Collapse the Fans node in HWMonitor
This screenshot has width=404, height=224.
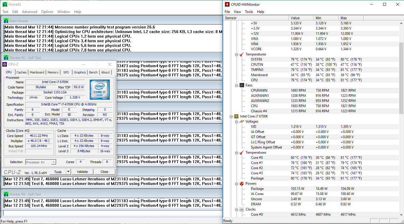(237, 85)
